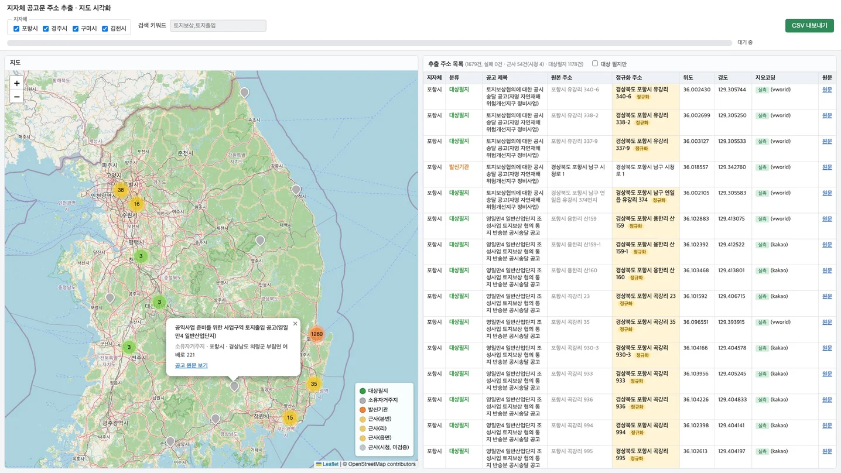Select the longitude value 129.342760

(732, 167)
